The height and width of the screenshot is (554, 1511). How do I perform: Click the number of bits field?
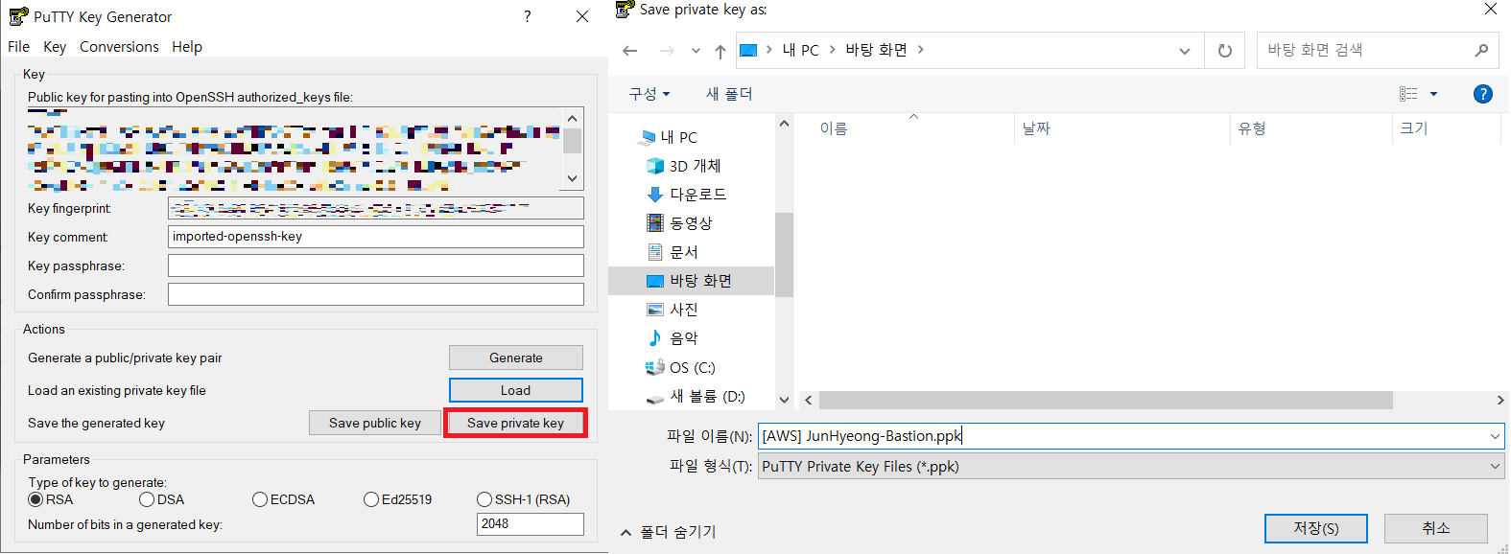point(531,524)
